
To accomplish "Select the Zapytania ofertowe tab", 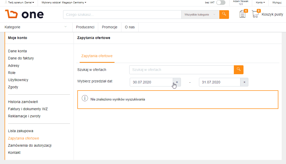I will click(97, 56).
